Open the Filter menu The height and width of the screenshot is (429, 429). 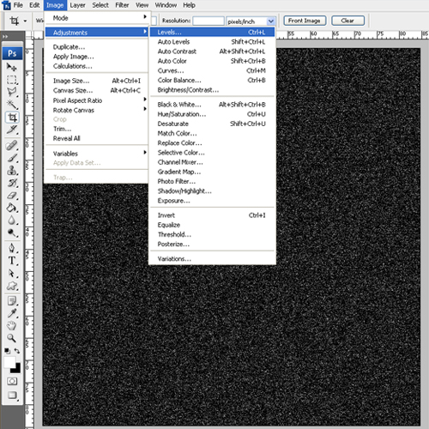122,5
